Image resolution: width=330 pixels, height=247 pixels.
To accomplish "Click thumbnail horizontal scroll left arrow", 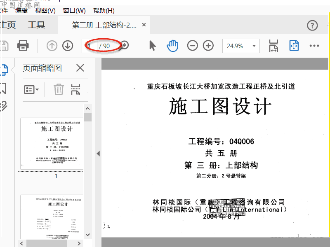I will pyautogui.click(x=22, y=243).
